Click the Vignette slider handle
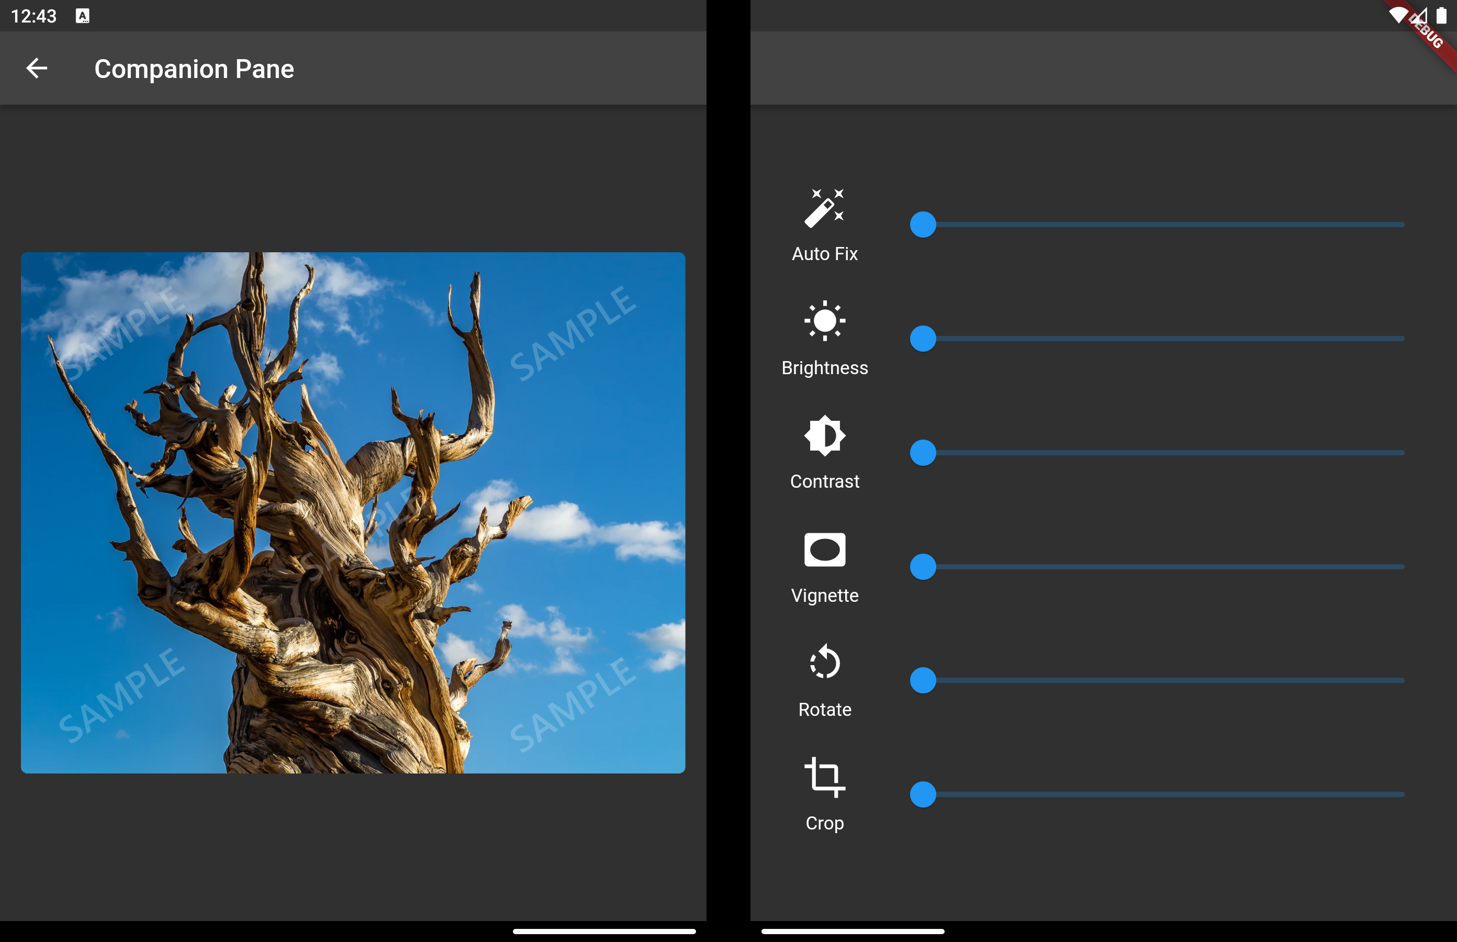Image resolution: width=1457 pixels, height=942 pixels. coord(922,566)
